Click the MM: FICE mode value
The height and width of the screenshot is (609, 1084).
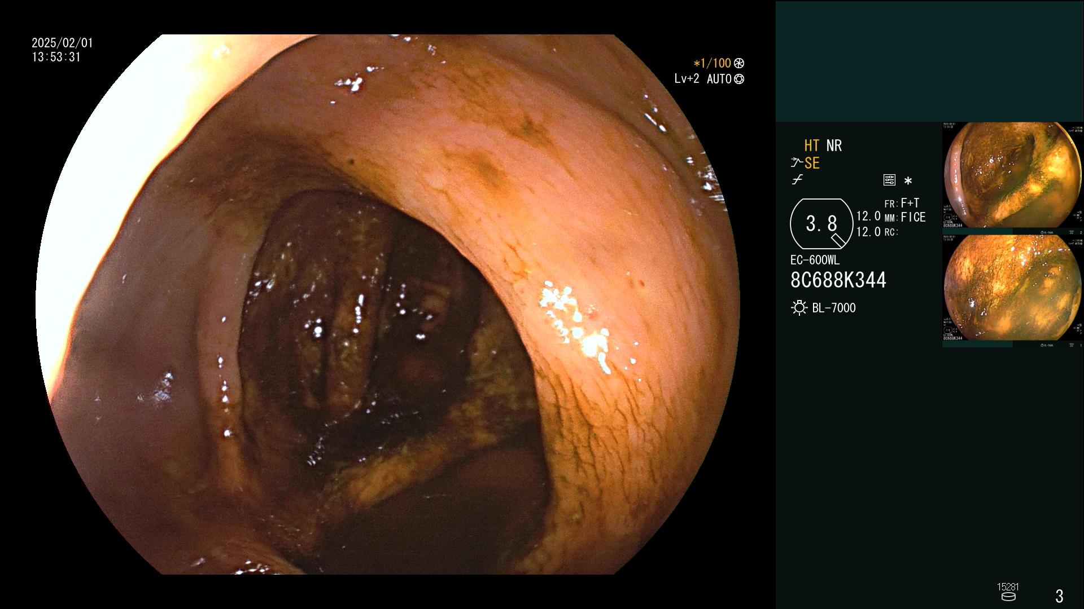[904, 217]
